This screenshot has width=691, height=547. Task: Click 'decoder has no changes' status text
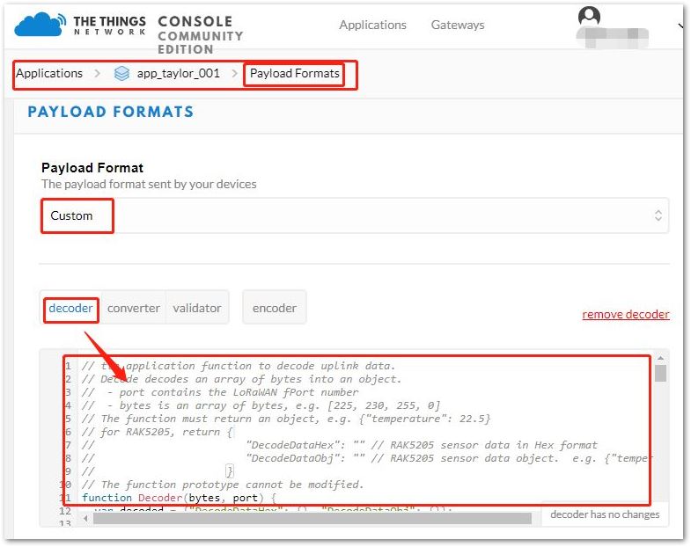[x=605, y=514]
